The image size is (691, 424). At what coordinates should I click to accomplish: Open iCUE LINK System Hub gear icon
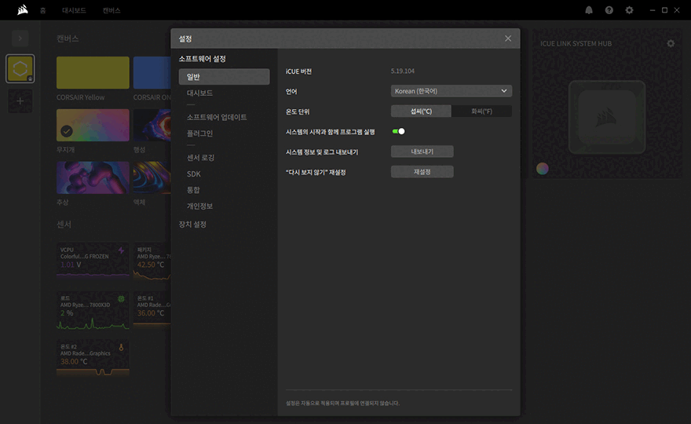coord(671,43)
